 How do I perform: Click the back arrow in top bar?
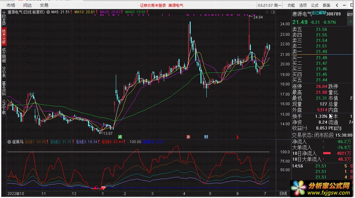click(337, 5)
